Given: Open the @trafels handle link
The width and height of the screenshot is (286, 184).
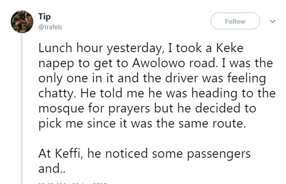Looking at the screenshot, I should [50, 26].
